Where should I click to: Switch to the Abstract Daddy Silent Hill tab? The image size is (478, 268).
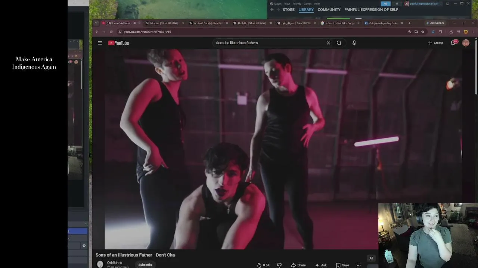tap(208, 23)
